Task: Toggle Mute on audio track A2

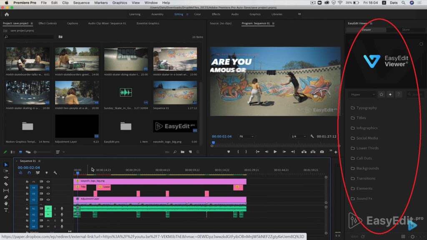Action: 48,215
